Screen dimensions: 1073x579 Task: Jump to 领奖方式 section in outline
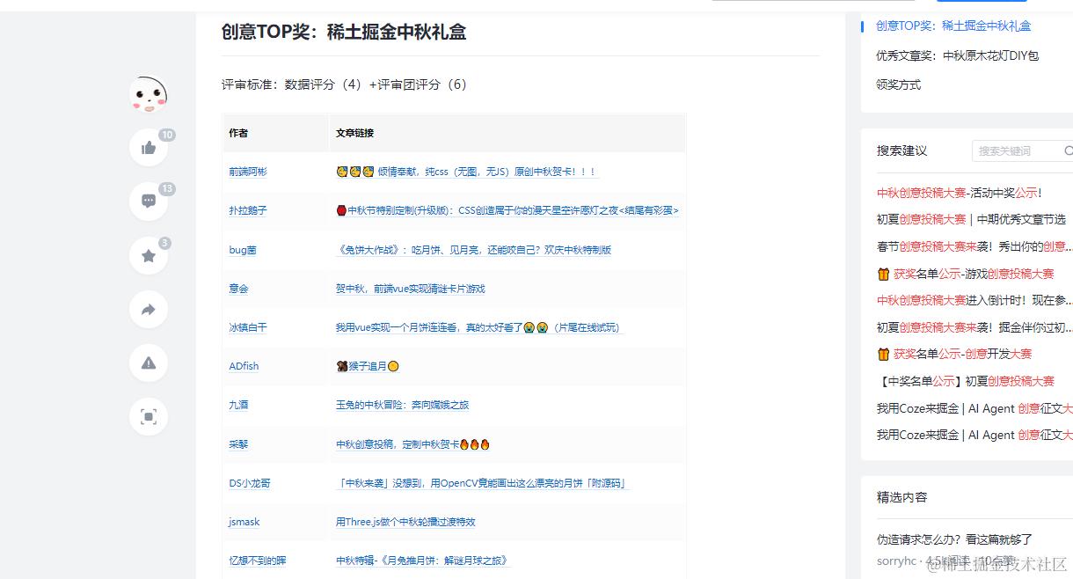[899, 84]
